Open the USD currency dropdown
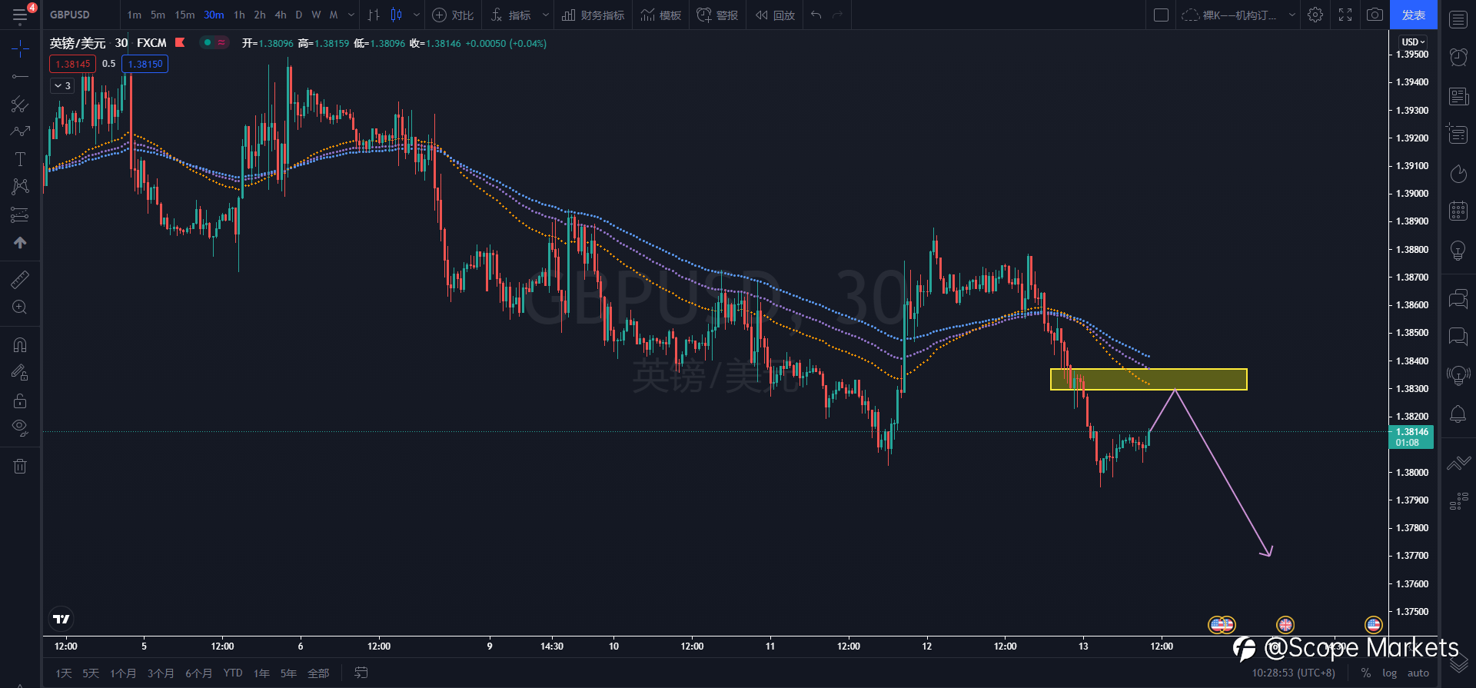Image resolution: width=1476 pixels, height=688 pixels. tap(1413, 42)
